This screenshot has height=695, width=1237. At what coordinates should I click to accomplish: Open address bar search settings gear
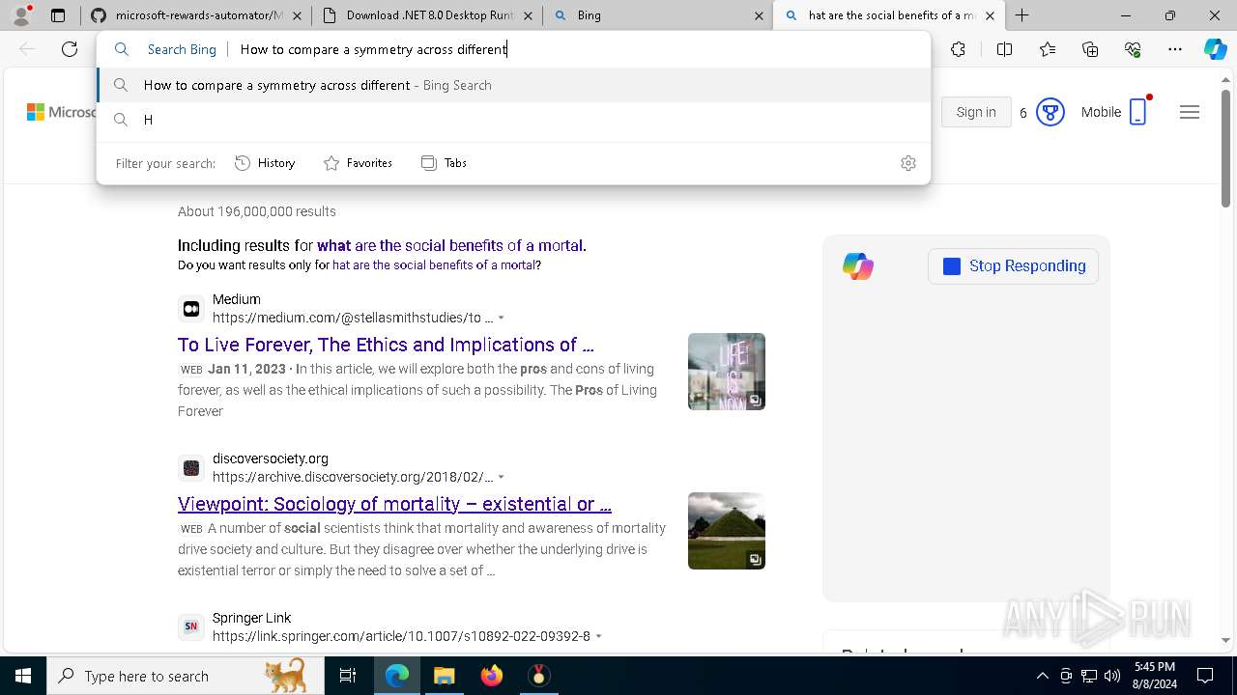coord(907,163)
